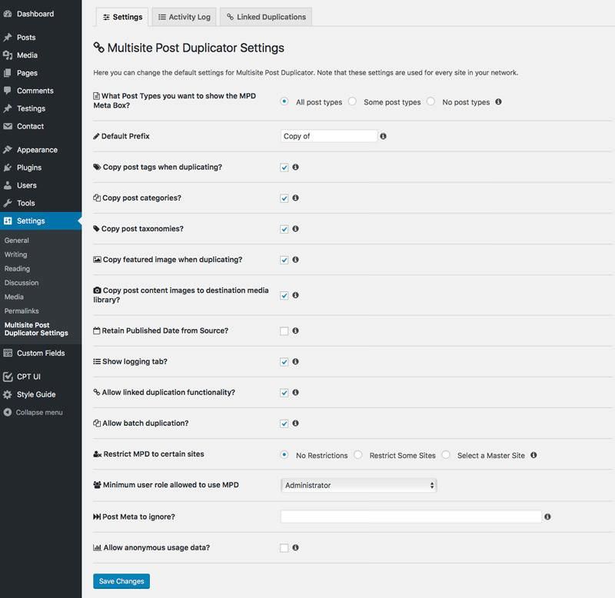Click the Post Meta to ignore input field
Viewport: 615px width, 598px height.
pos(411,517)
